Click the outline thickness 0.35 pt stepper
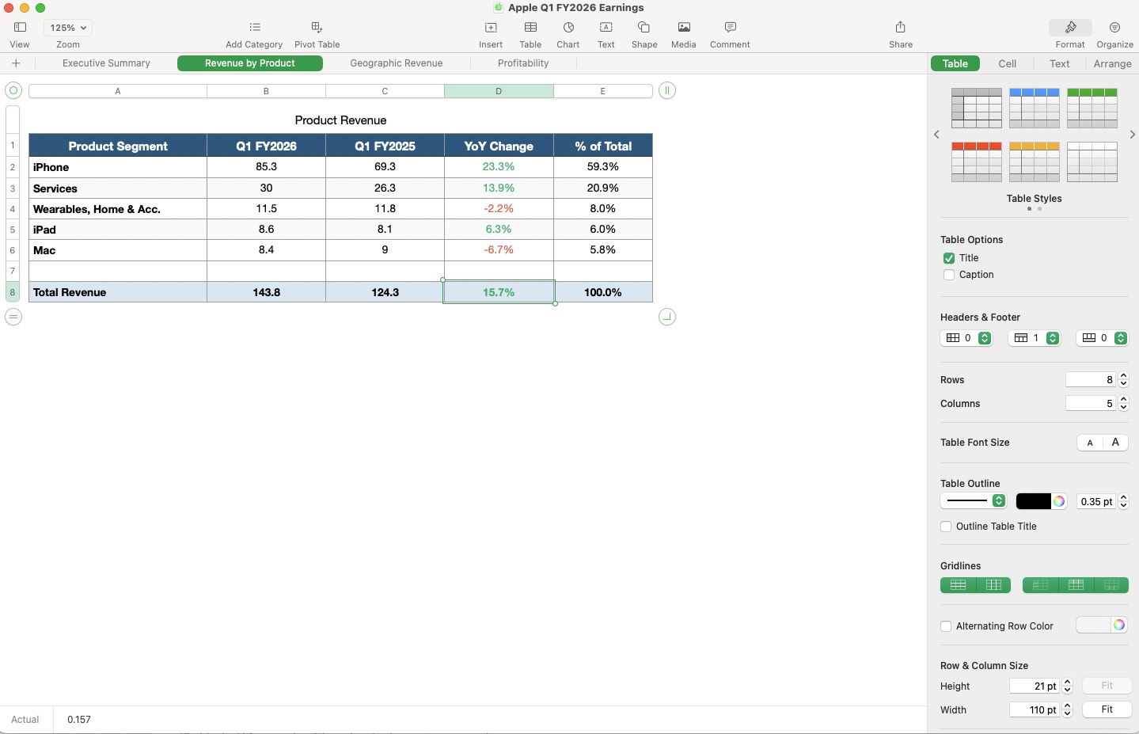 (1123, 501)
